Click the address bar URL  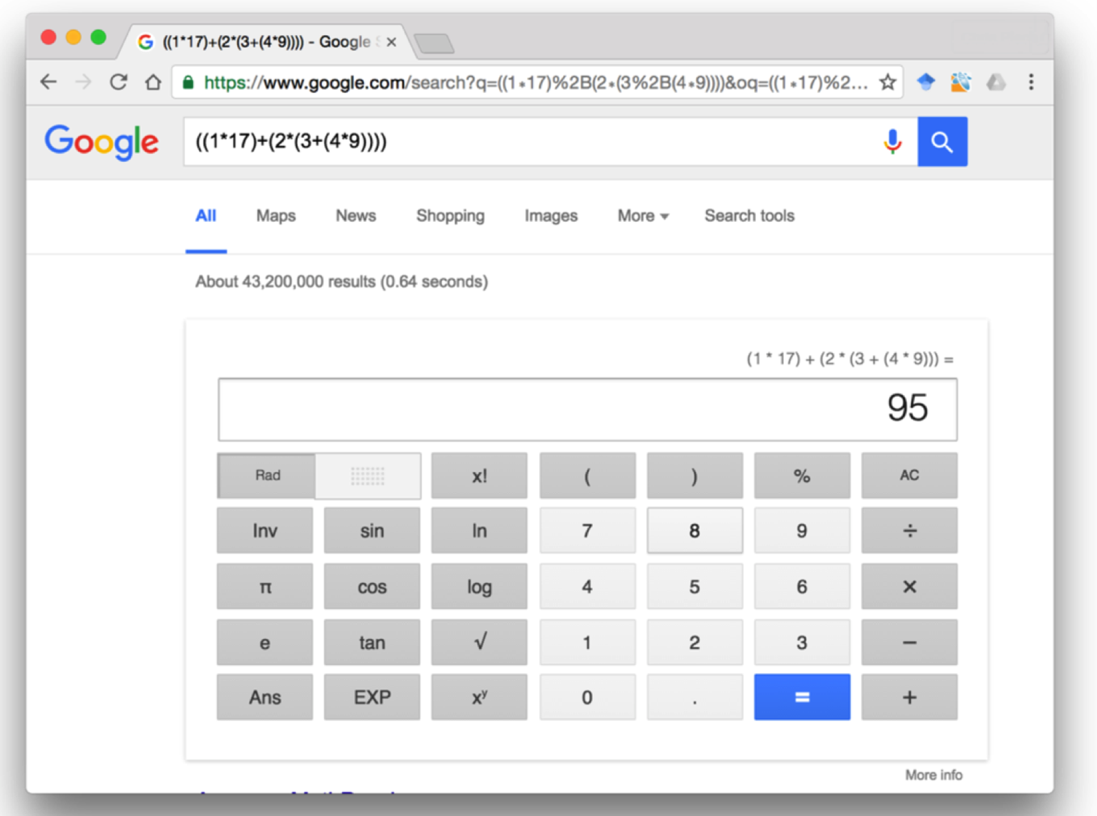pos(535,83)
